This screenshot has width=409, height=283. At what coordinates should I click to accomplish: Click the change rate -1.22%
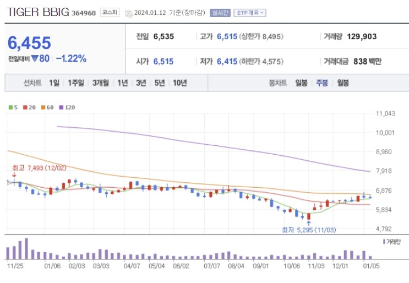pos(71,58)
